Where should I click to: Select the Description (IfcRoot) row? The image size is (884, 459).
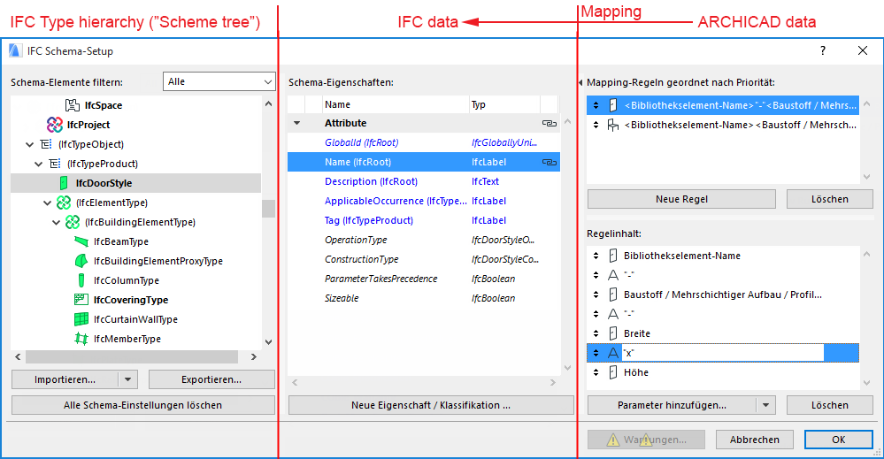tap(423, 181)
